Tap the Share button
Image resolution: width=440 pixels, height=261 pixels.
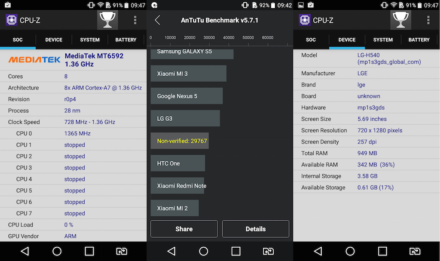click(184, 229)
